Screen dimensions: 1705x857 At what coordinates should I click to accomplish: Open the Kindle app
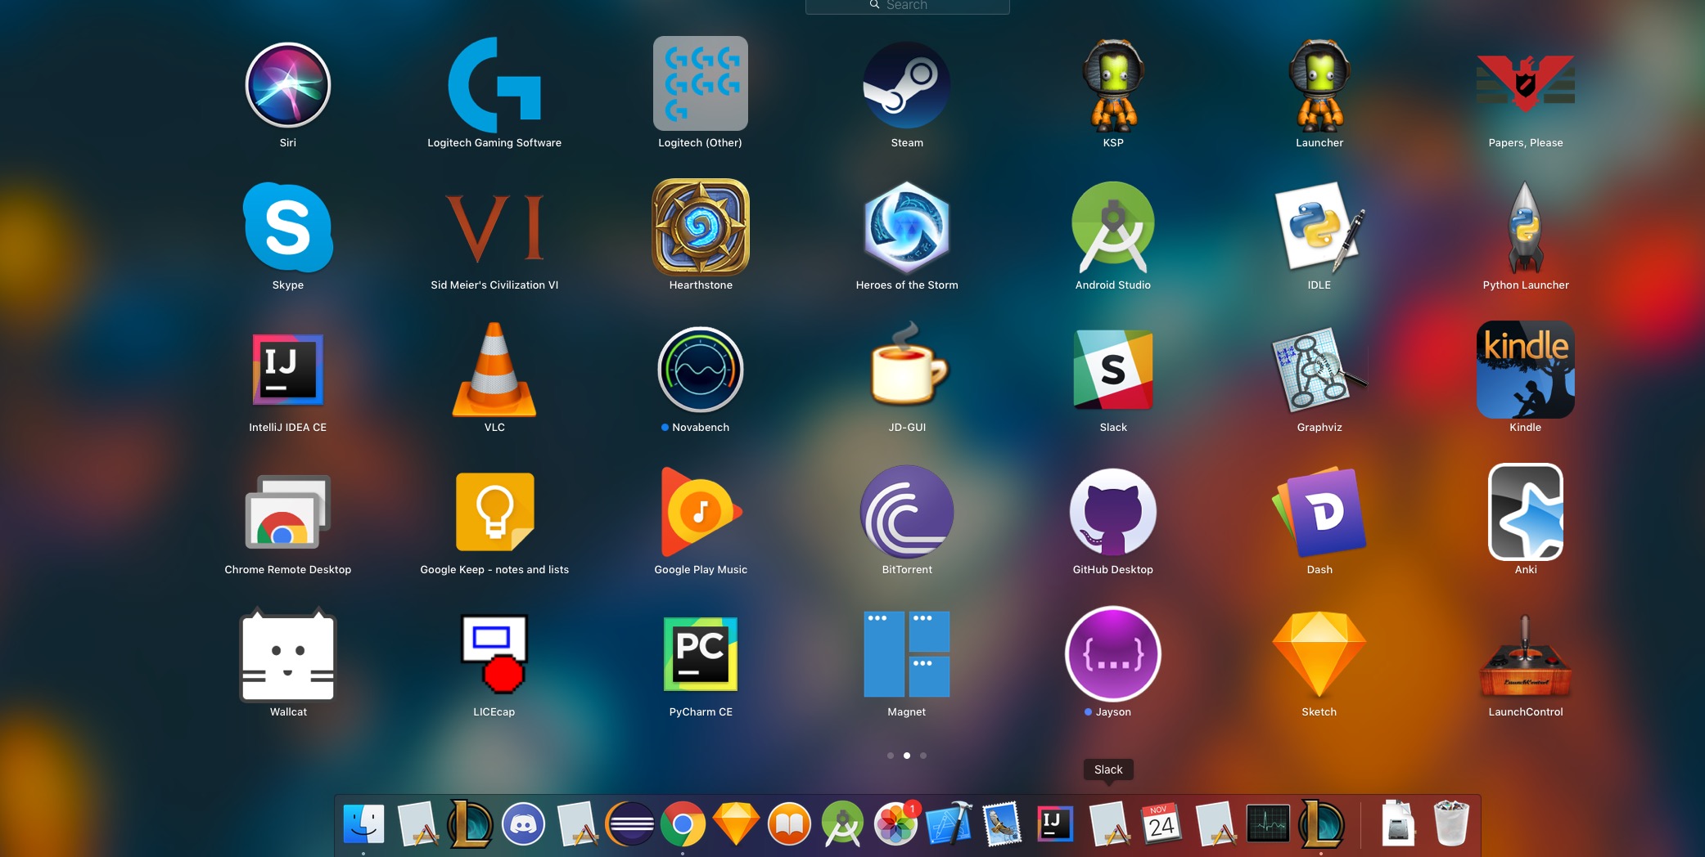pos(1525,370)
